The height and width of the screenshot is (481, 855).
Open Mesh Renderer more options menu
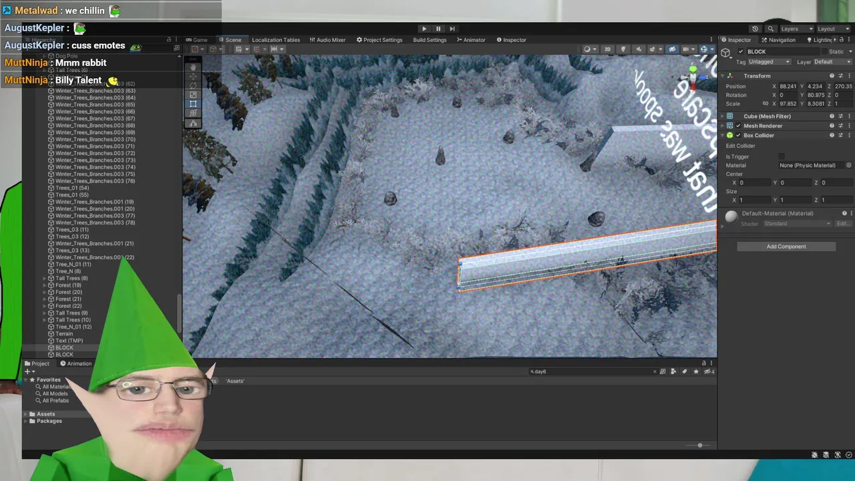849,126
